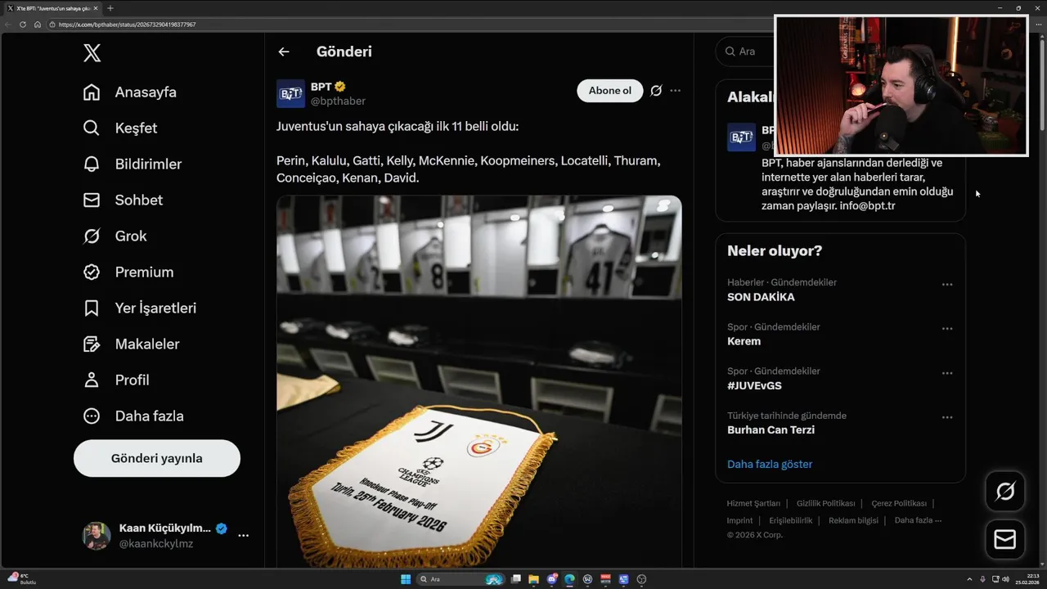Viewport: 1047px width, 589px height.
Task: Open Reklam bilgisi footer link
Action: coord(853,520)
